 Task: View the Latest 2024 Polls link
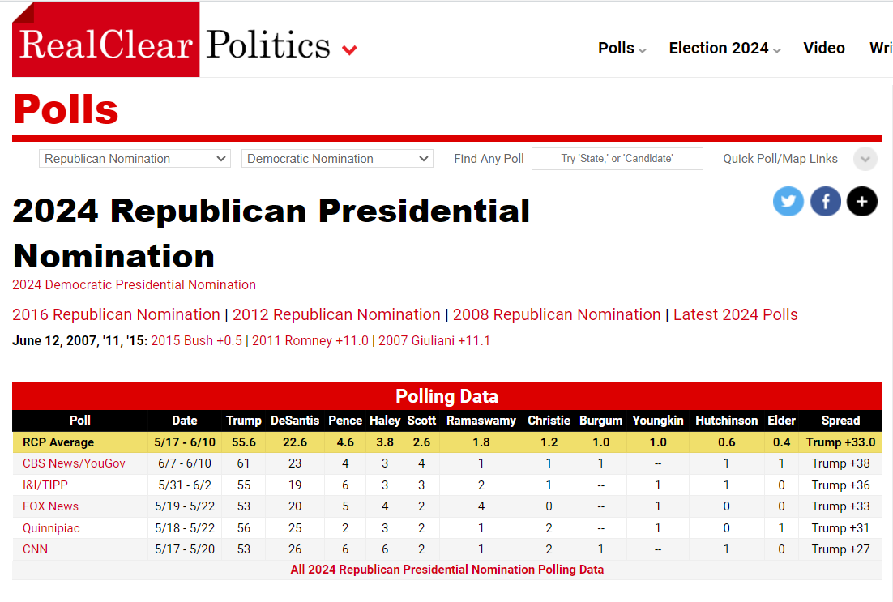735,314
